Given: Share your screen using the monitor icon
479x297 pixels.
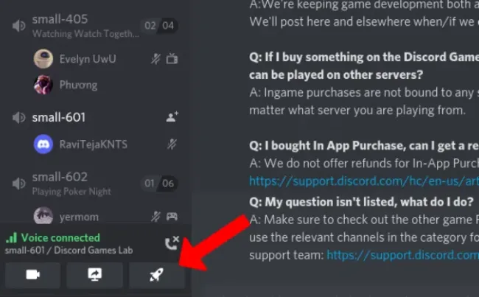Looking at the screenshot, I should [95, 275].
